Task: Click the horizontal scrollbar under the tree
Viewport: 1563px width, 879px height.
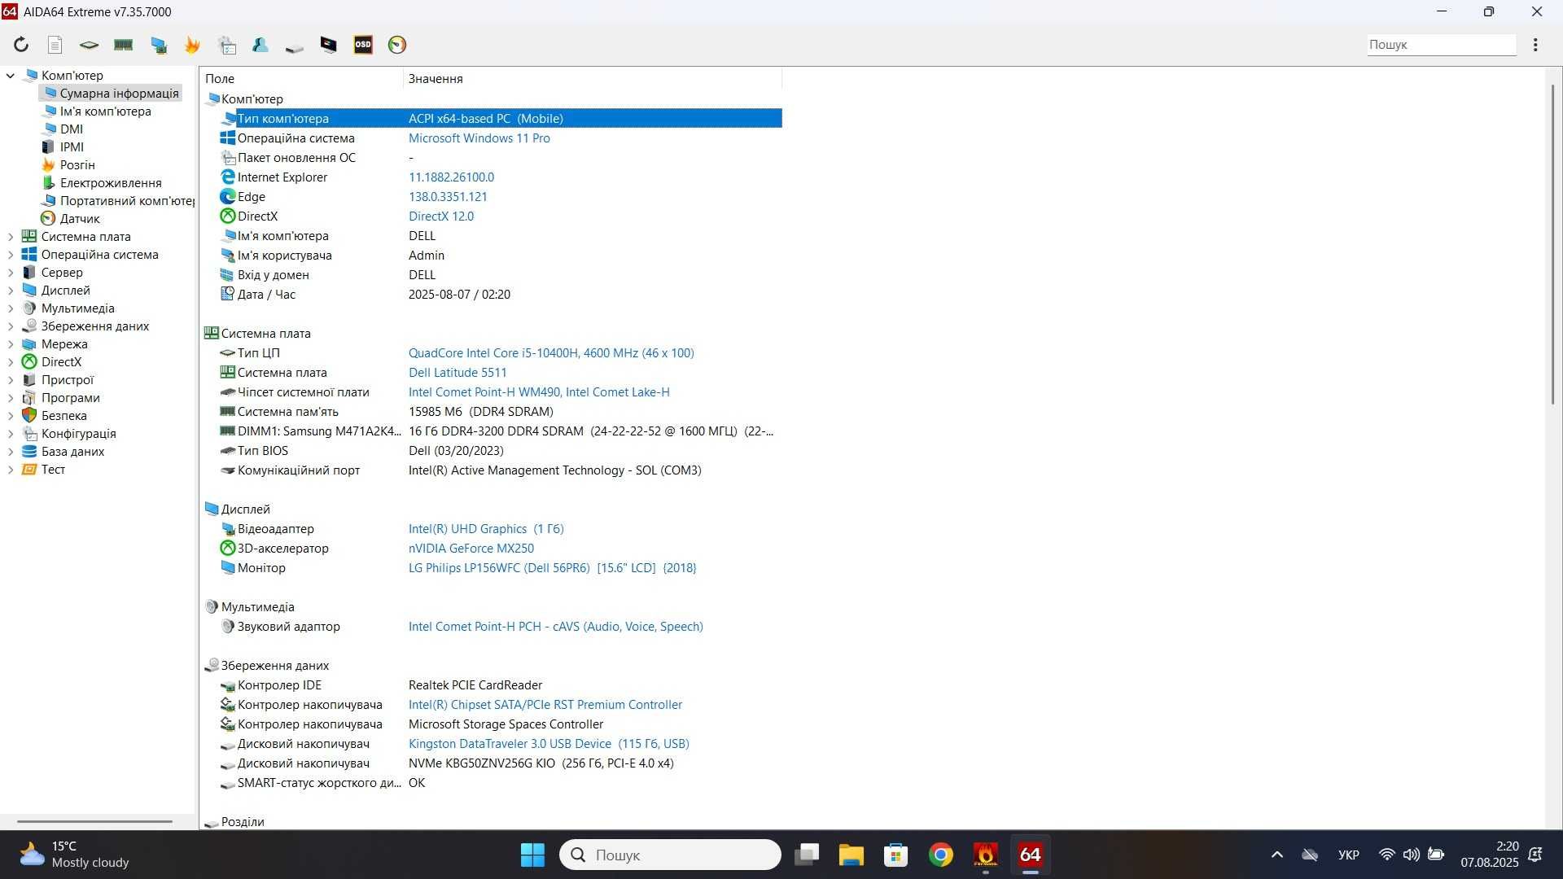Action: tap(94, 821)
